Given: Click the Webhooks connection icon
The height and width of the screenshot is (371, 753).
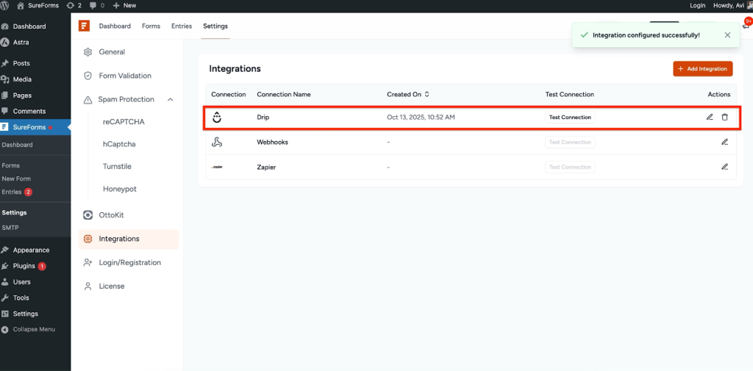Looking at the screenshot, I should coord(217,143).
